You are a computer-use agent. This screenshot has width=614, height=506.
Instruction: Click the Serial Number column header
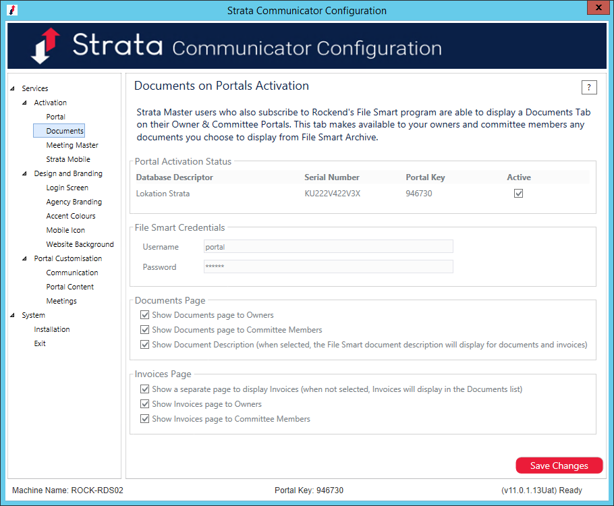coord(332,177)
